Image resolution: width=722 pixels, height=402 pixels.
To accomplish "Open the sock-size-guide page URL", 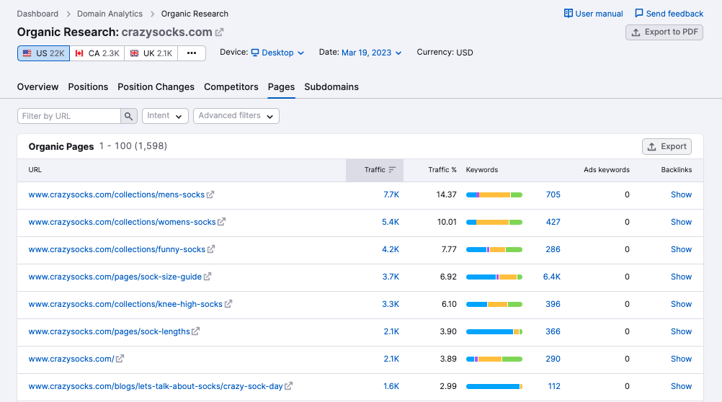I will pyautogui.click(x=115, y=277).
